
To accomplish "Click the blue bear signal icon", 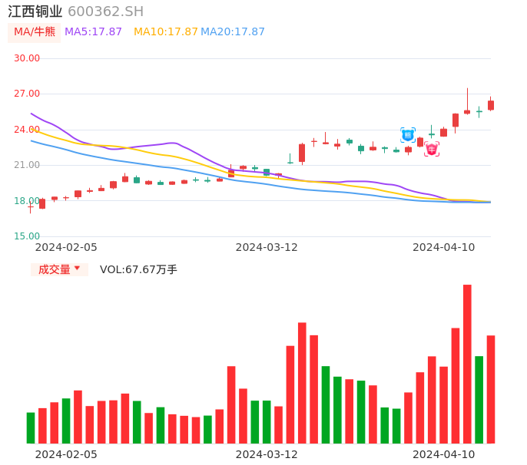I will [x=408, y=135].
